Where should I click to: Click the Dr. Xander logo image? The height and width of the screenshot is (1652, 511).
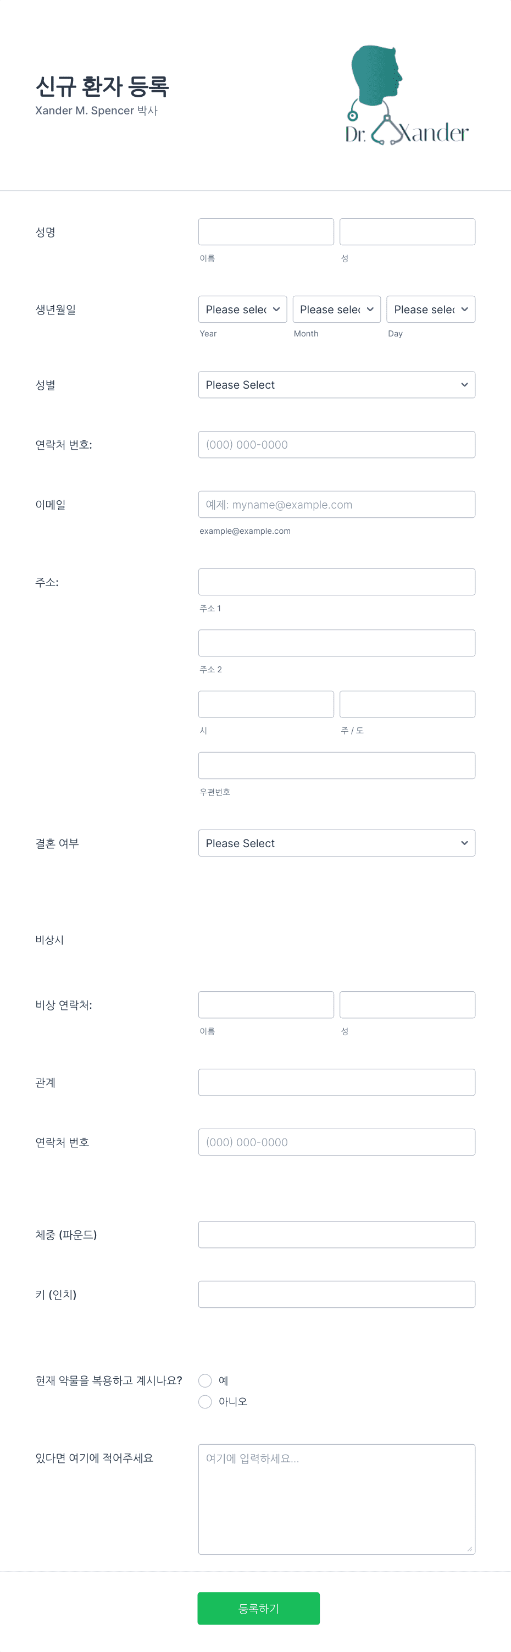click(407, 95)
